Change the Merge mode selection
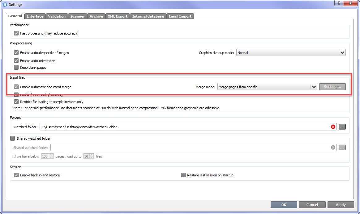Viewport: 360px width, 214px height. click(x=314, y=87)
